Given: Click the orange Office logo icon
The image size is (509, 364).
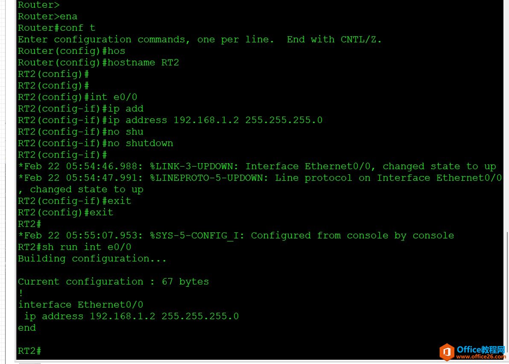Looking at the screenshot, I should coord(447,352).
